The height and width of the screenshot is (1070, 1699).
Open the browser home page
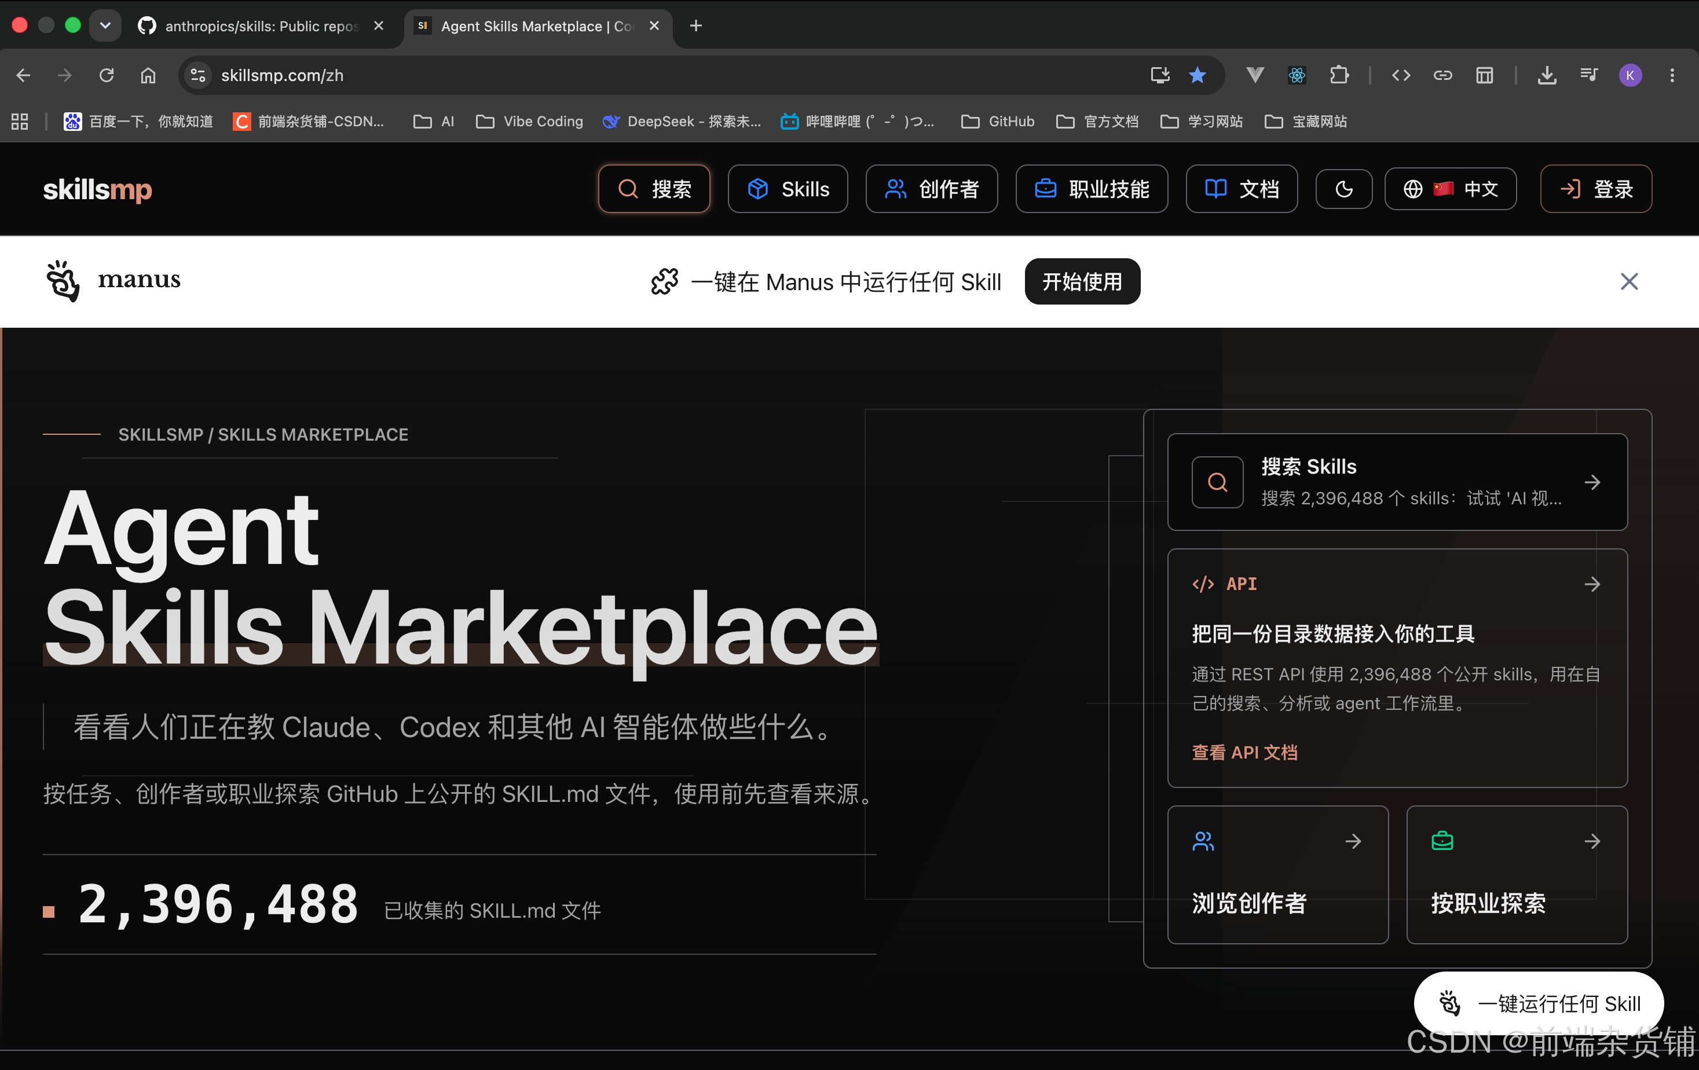[148, 75]
